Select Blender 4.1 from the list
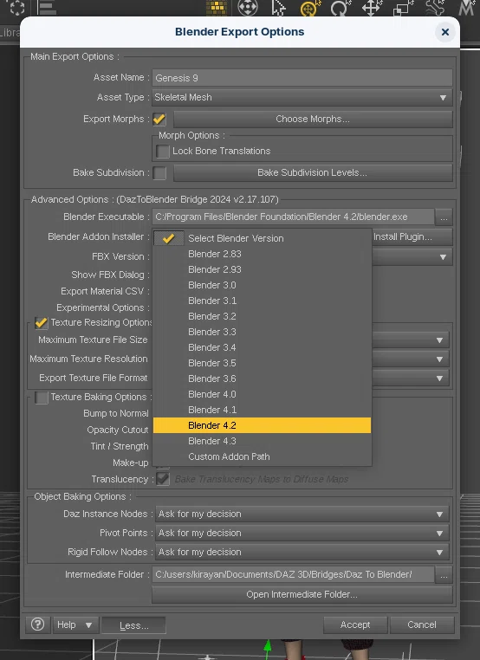Image resolution: width=480 pixels, height=660 pixels. 262,410
